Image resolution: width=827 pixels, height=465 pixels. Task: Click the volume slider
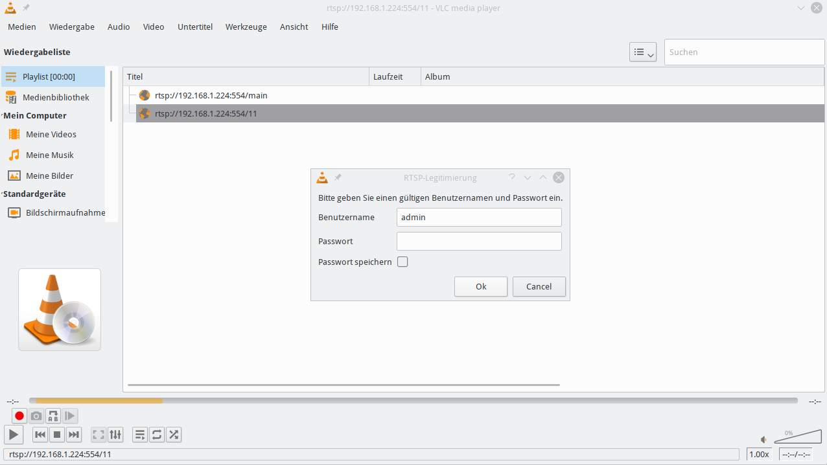pos(797,438)
